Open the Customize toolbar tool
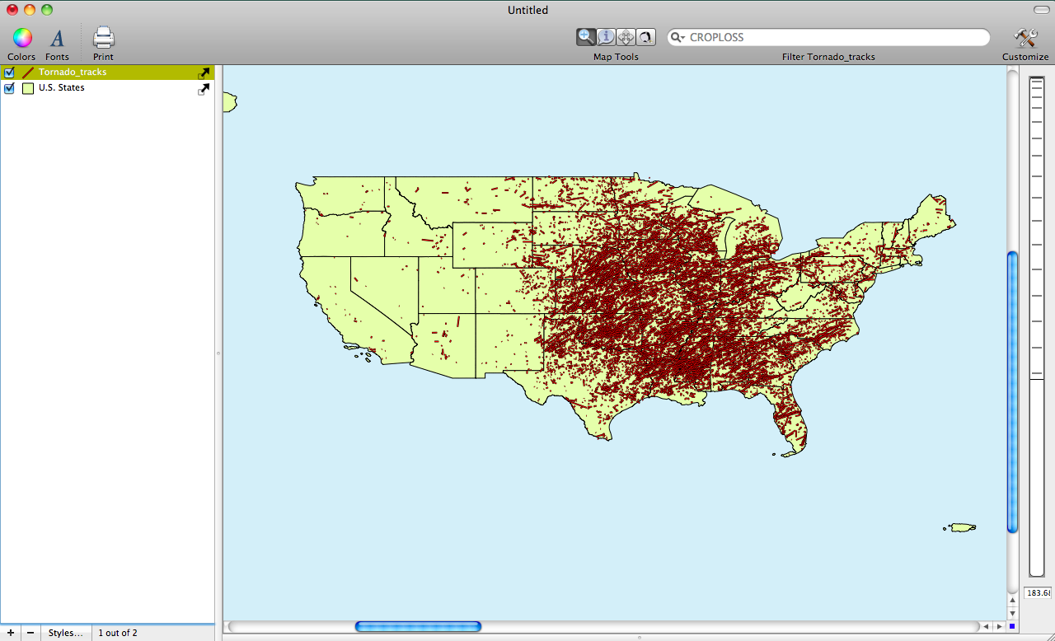 pyautogui.click(x=1025, y=38)
